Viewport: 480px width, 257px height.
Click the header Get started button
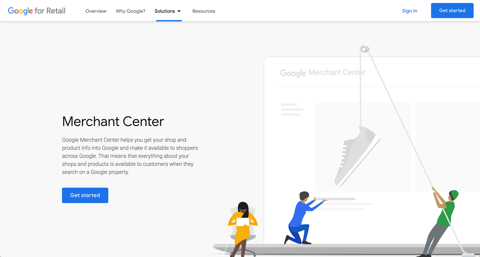click(x=452, y=11)
